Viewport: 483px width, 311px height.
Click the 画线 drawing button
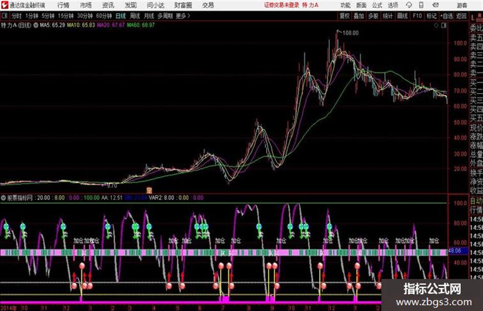tap(402, 16)
